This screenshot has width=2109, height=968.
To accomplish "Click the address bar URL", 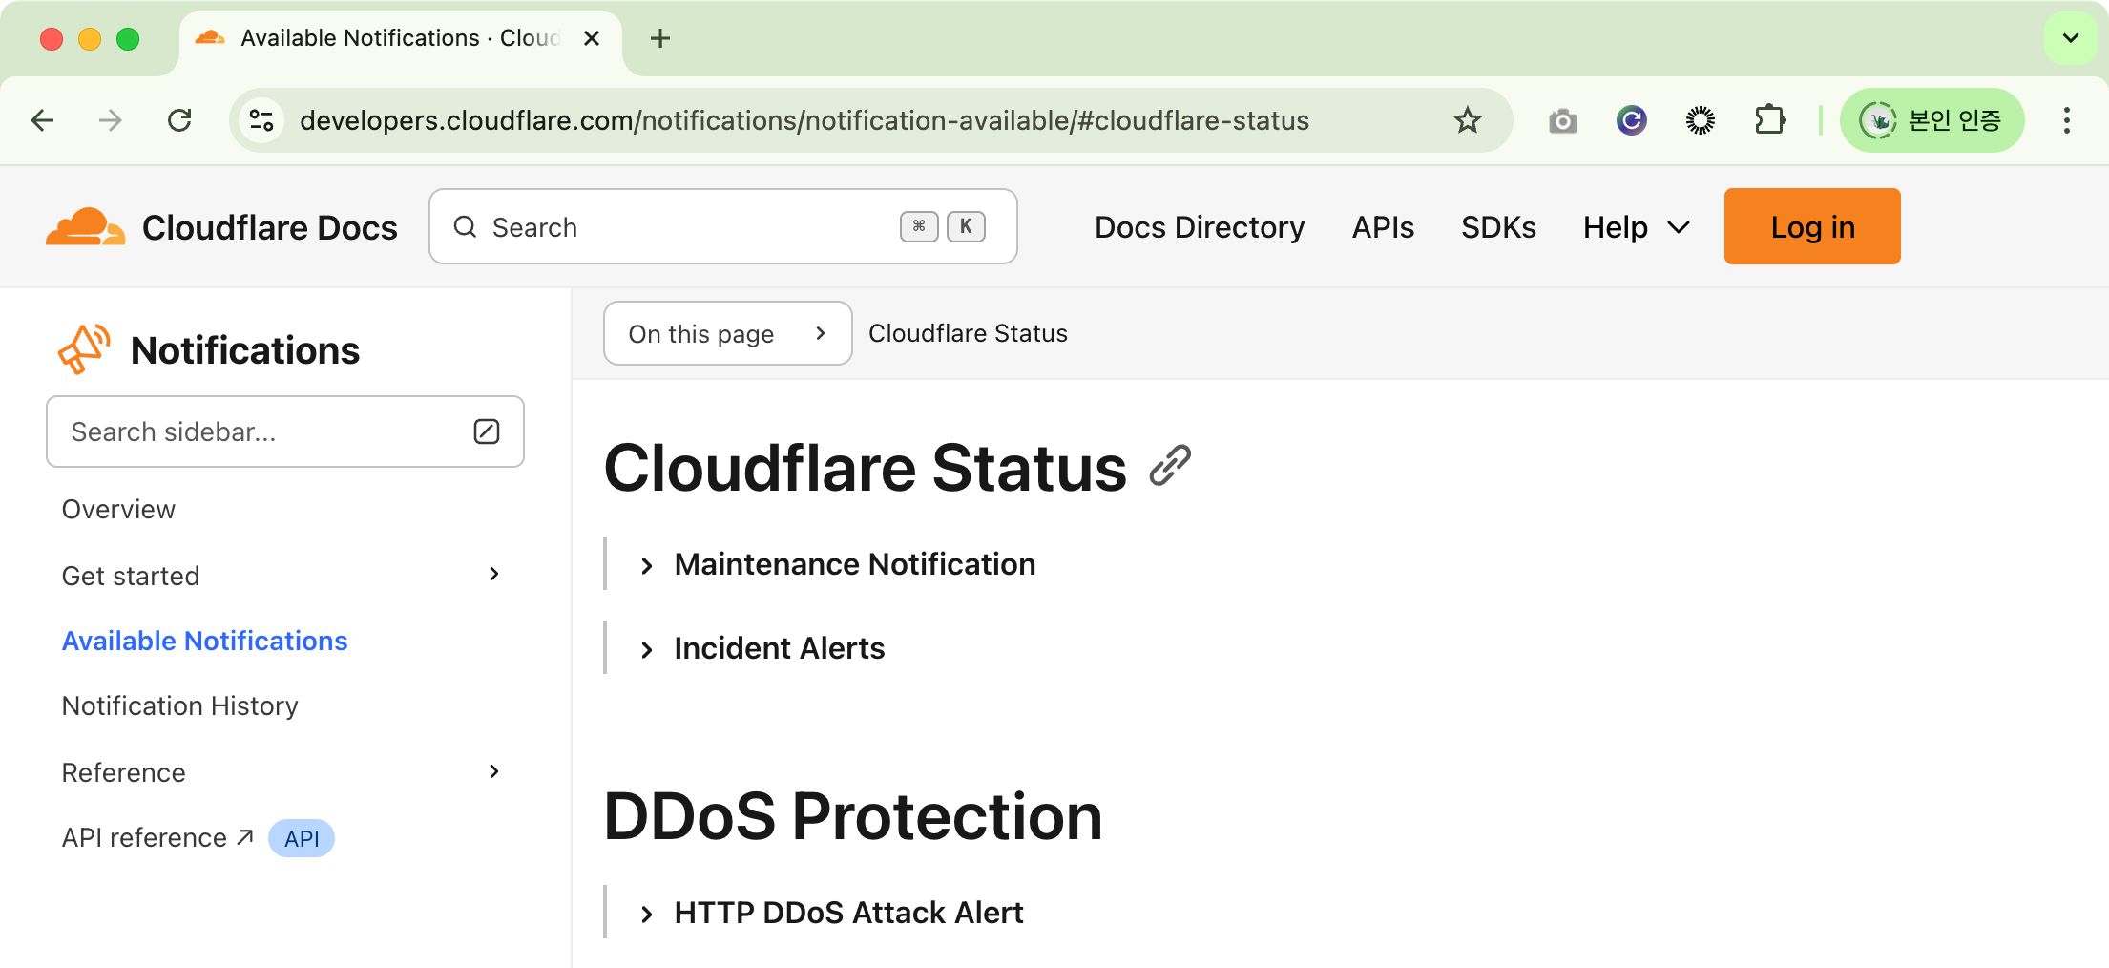I will tap(804, 120).
